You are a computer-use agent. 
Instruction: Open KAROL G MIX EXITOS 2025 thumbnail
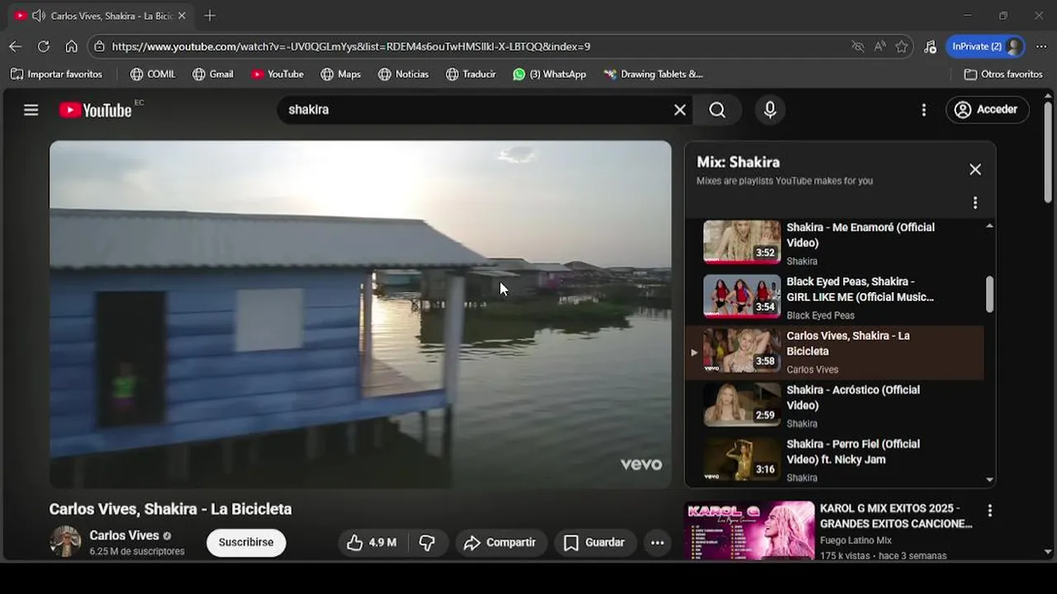749,531
